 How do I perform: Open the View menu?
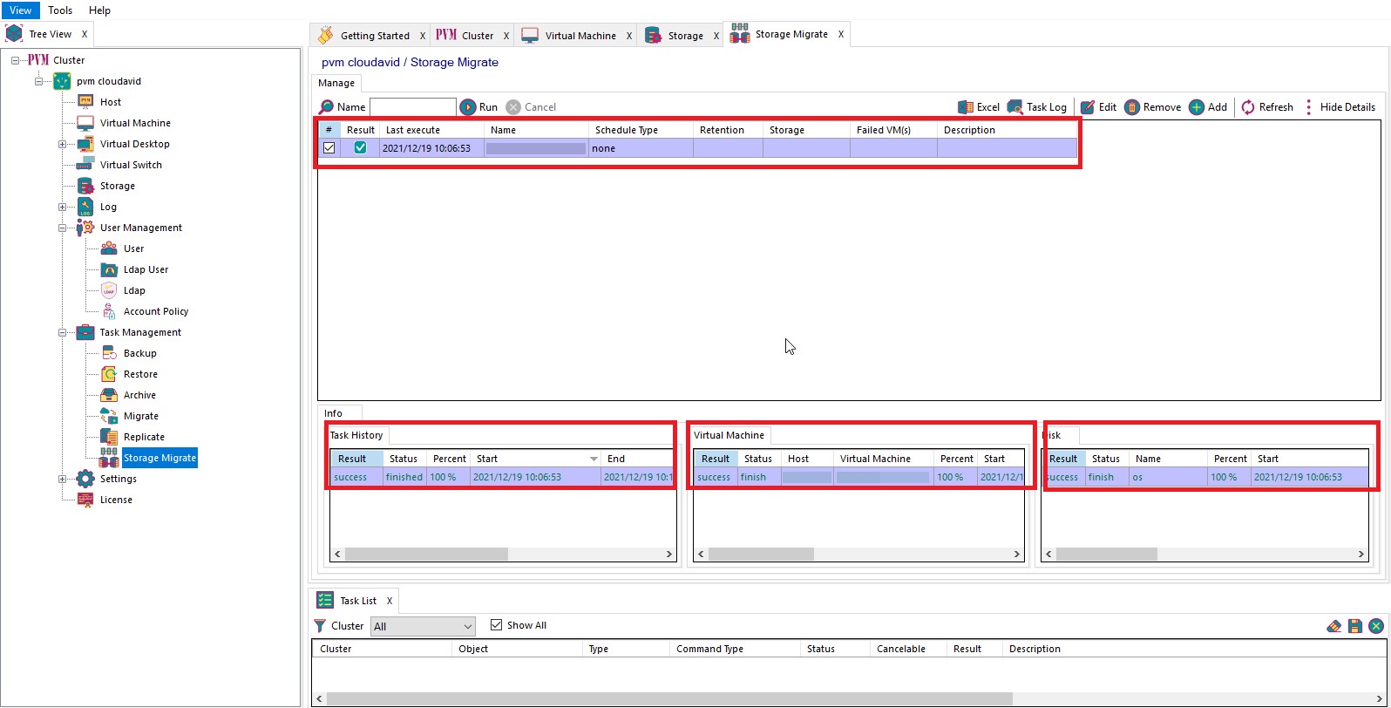tap(20, 10)
